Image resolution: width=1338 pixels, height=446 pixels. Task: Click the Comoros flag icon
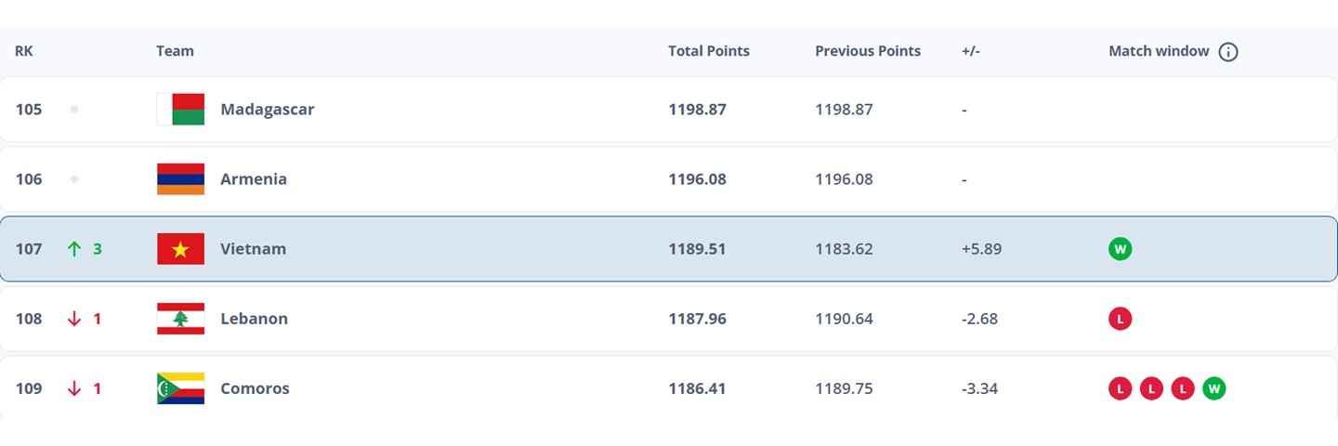(180, 388)
